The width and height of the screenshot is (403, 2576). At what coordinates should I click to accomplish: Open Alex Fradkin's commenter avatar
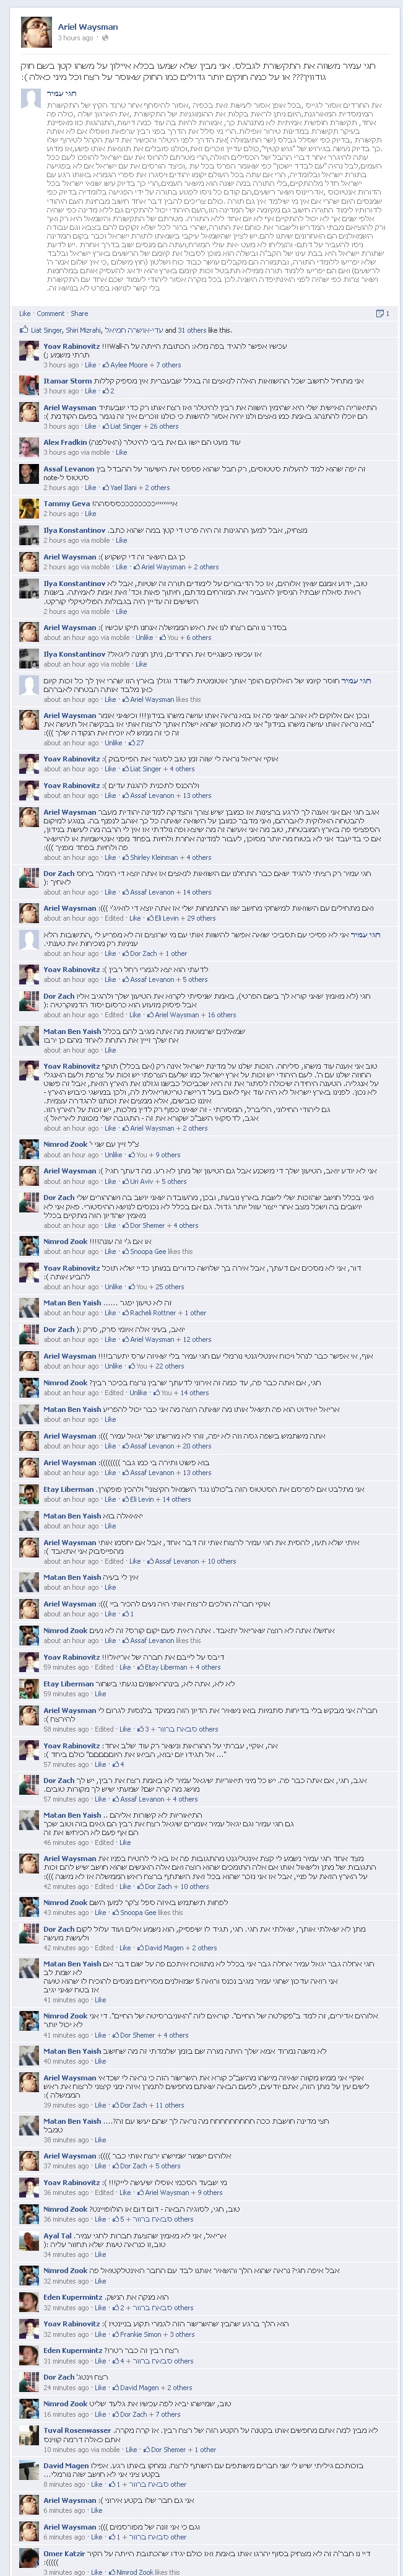pyautogui.click(x=30, y=446)
